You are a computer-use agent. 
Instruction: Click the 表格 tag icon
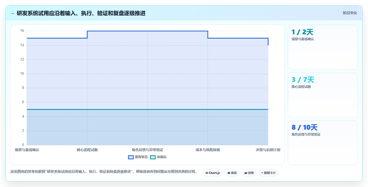tap(229, 173)
